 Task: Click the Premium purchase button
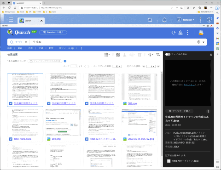click(53, 32)
